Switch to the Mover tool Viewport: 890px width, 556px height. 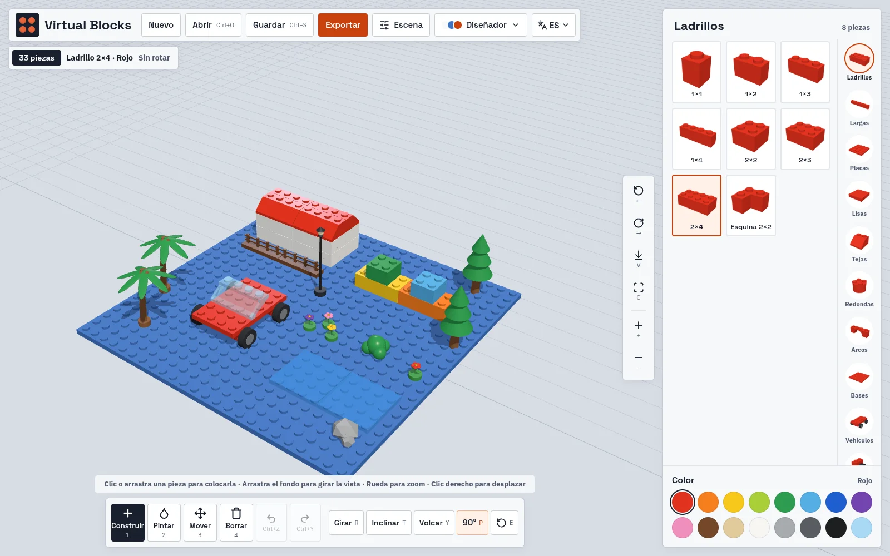pos(200,523)
